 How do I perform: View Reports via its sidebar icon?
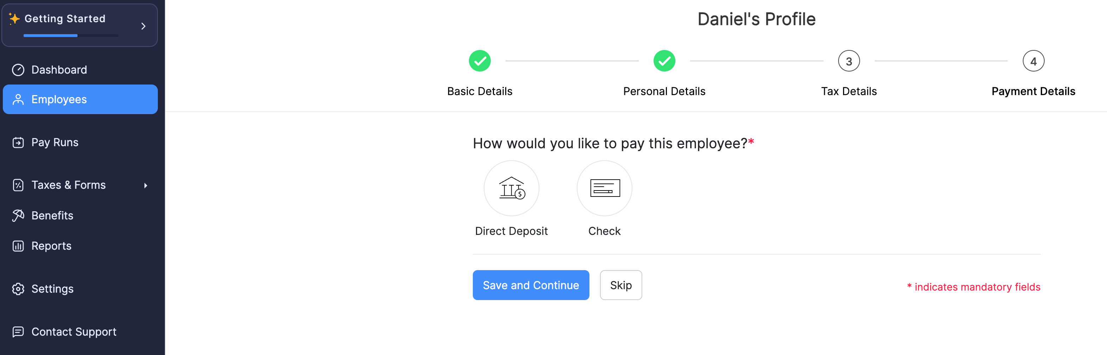(x=18, y=245)
